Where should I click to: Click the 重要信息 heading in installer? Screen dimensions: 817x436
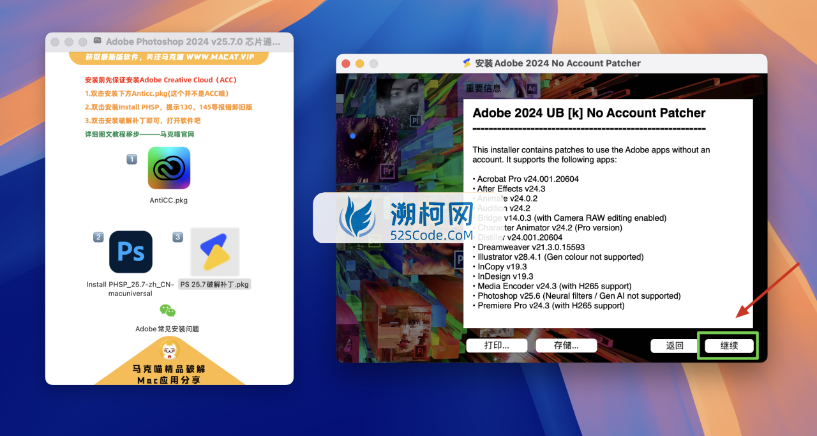pyautogui.click(x=483, y=89)
